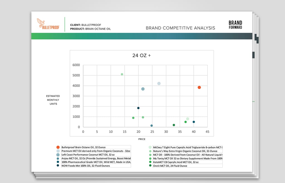Click the 'PRICE' axis label
Viewport: 285px width, 183px height.
coord(142,139)
